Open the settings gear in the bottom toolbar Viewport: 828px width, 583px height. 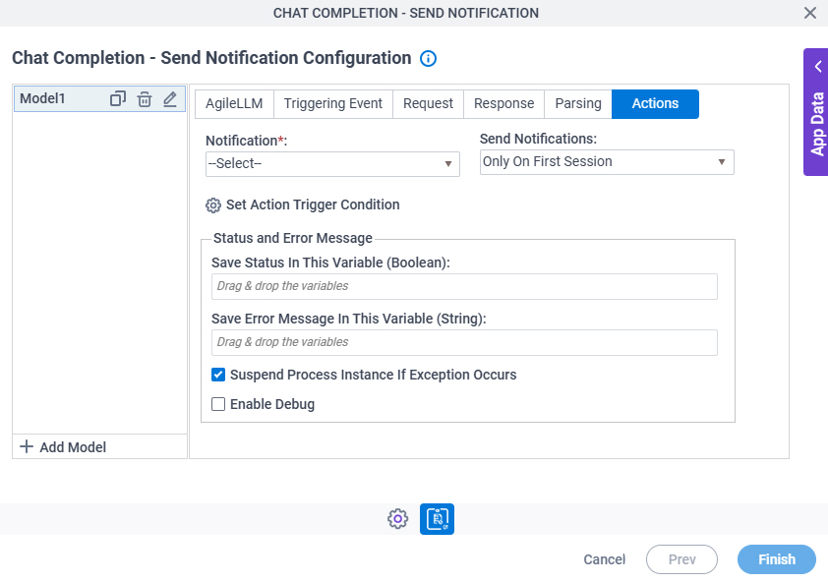(397, 518)
